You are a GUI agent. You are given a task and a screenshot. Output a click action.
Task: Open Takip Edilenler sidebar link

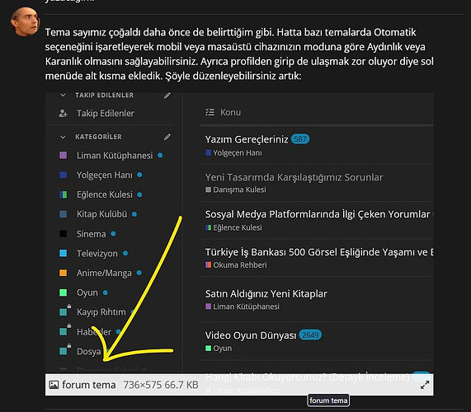coord(105,114)
